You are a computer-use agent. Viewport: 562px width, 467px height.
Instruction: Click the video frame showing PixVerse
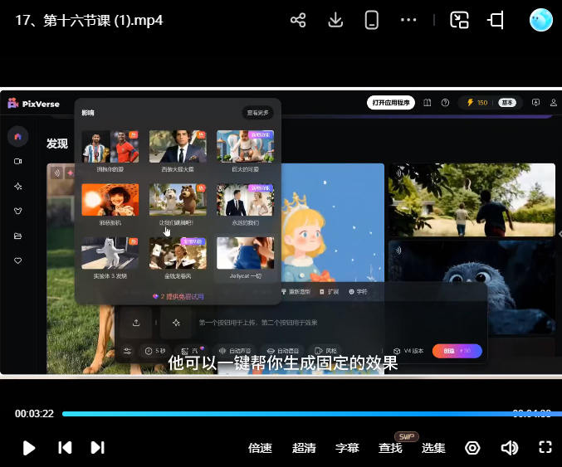tap(281, 232)
